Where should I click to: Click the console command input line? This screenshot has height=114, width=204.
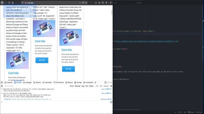point(56,102)
